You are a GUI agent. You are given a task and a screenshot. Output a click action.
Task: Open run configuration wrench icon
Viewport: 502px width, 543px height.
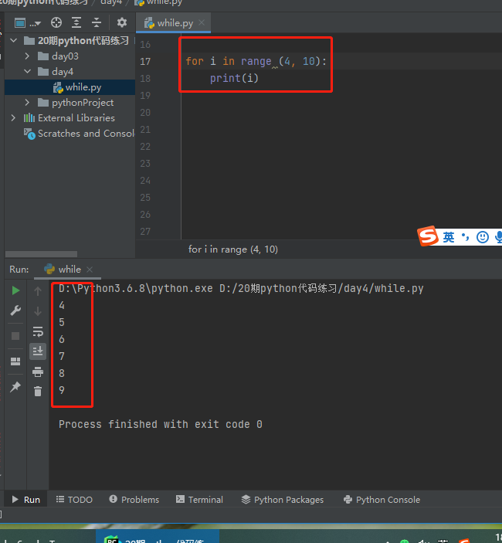(x=15, y=311)
